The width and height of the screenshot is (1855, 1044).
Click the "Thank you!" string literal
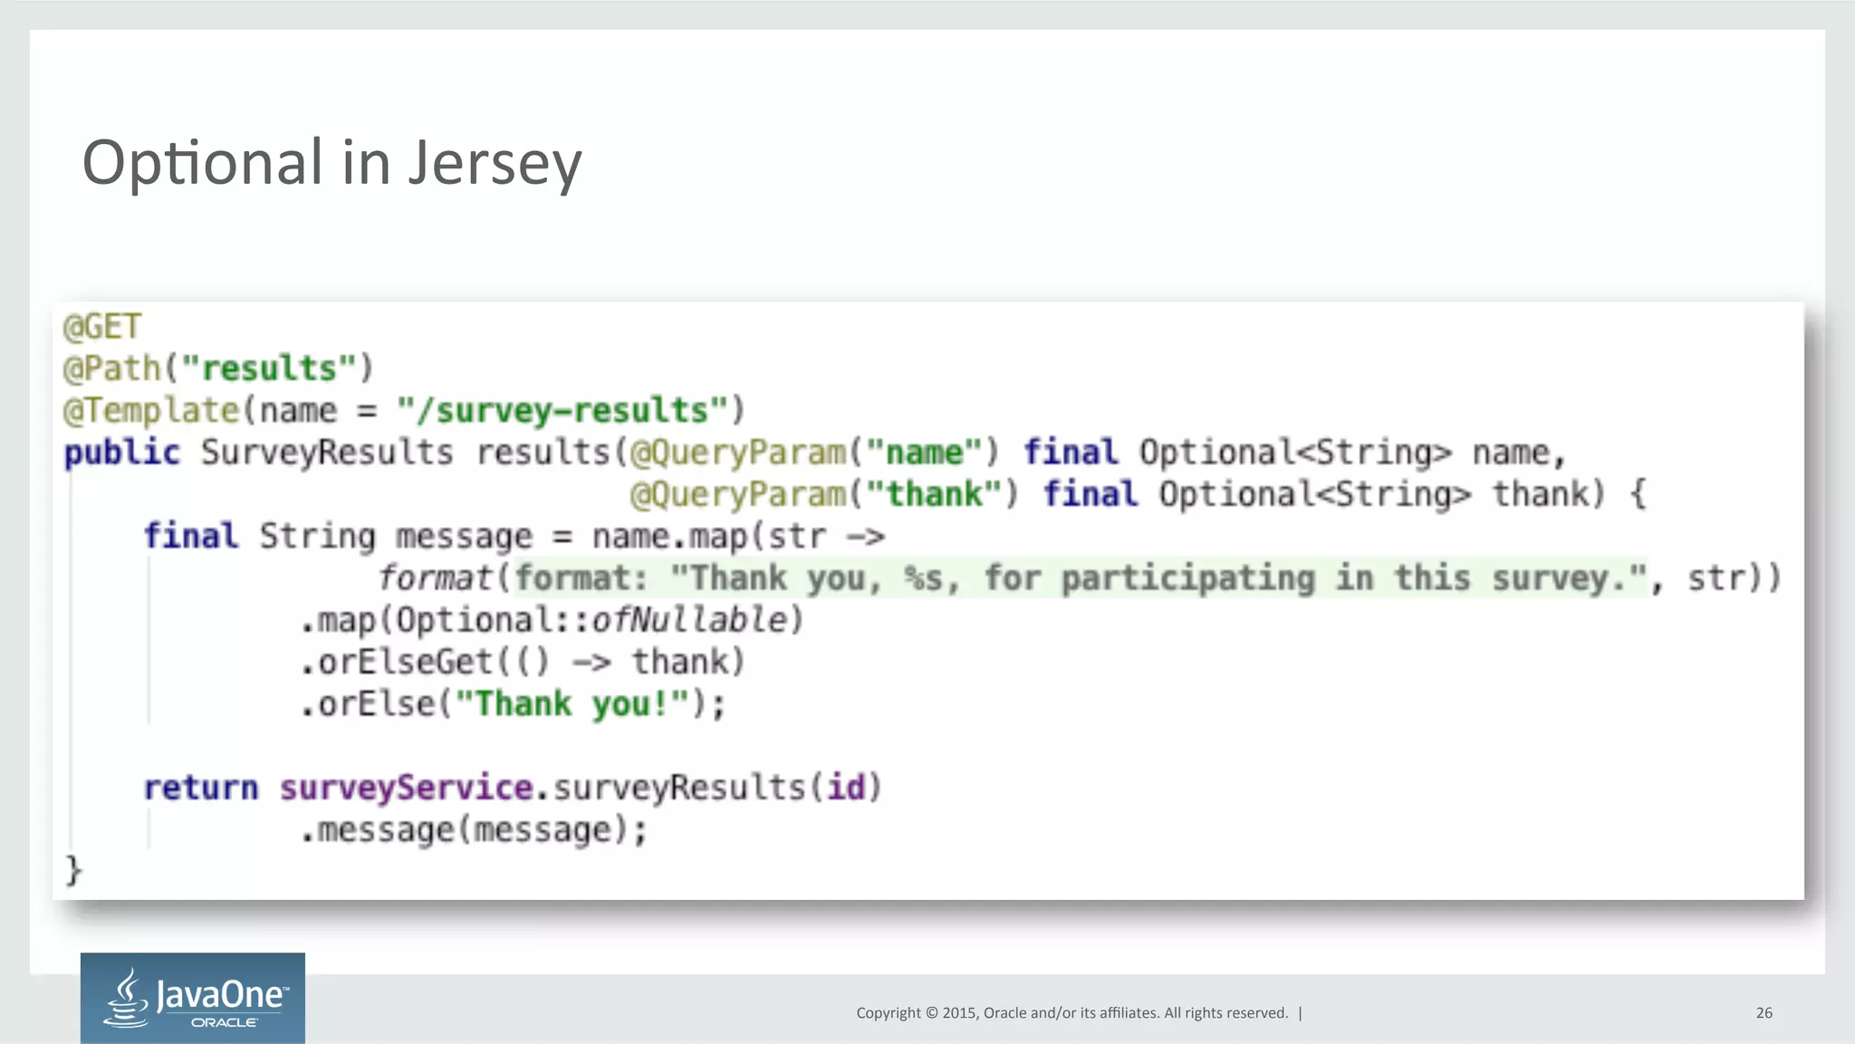572,704
